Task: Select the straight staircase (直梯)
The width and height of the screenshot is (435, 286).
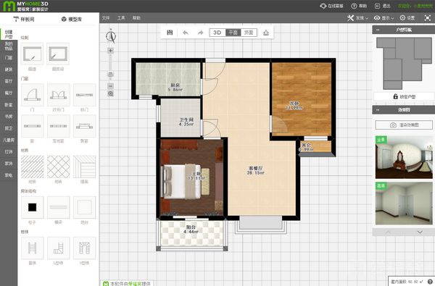Action: point(32,248)
